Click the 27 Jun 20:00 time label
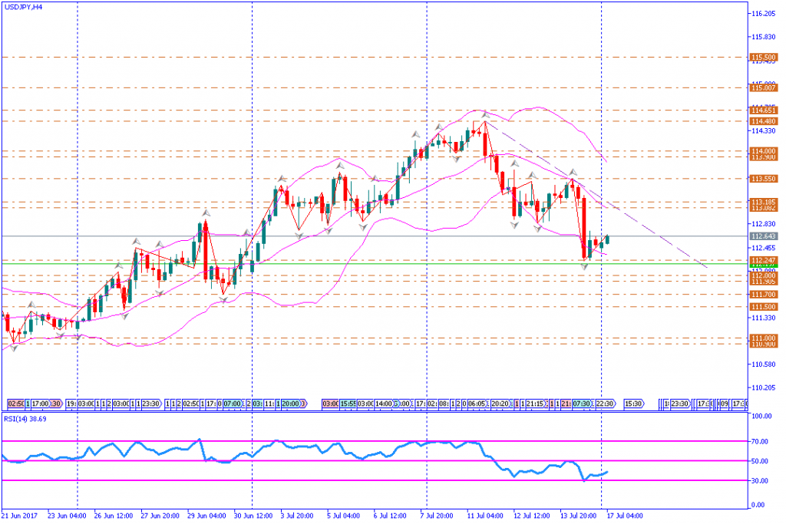Image resolution: width=786 pixels, height=524 pixels. coord(160,516)
